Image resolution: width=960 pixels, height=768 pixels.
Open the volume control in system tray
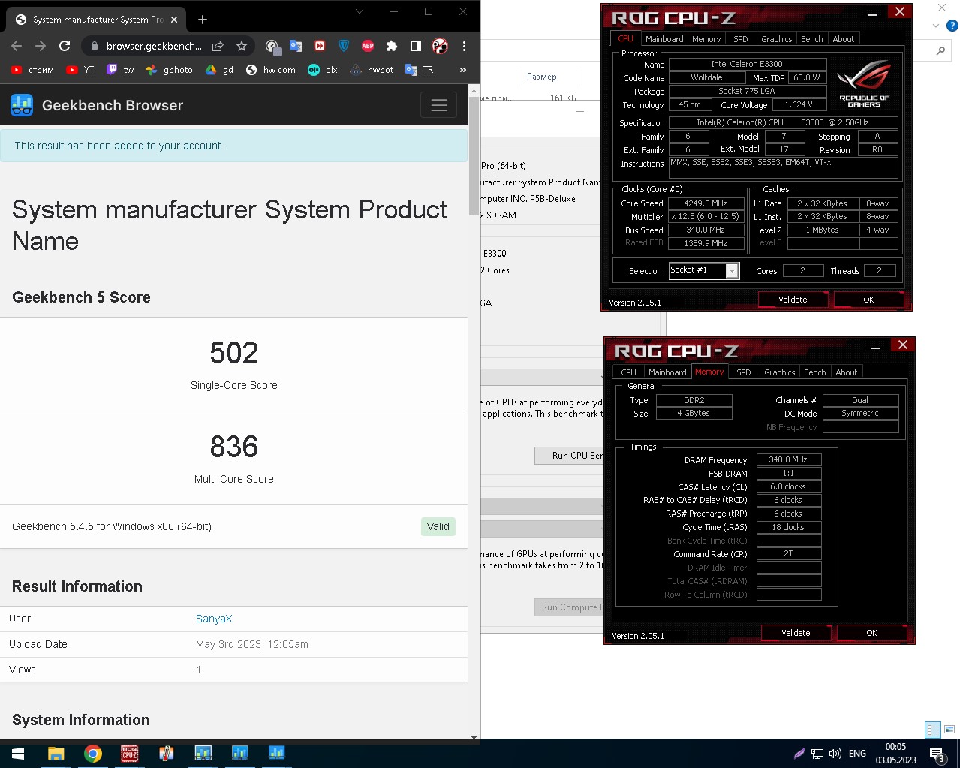(x=835, y=754)
